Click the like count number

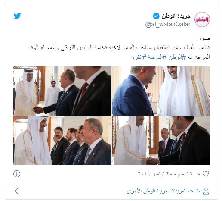[x=199, y=174]
